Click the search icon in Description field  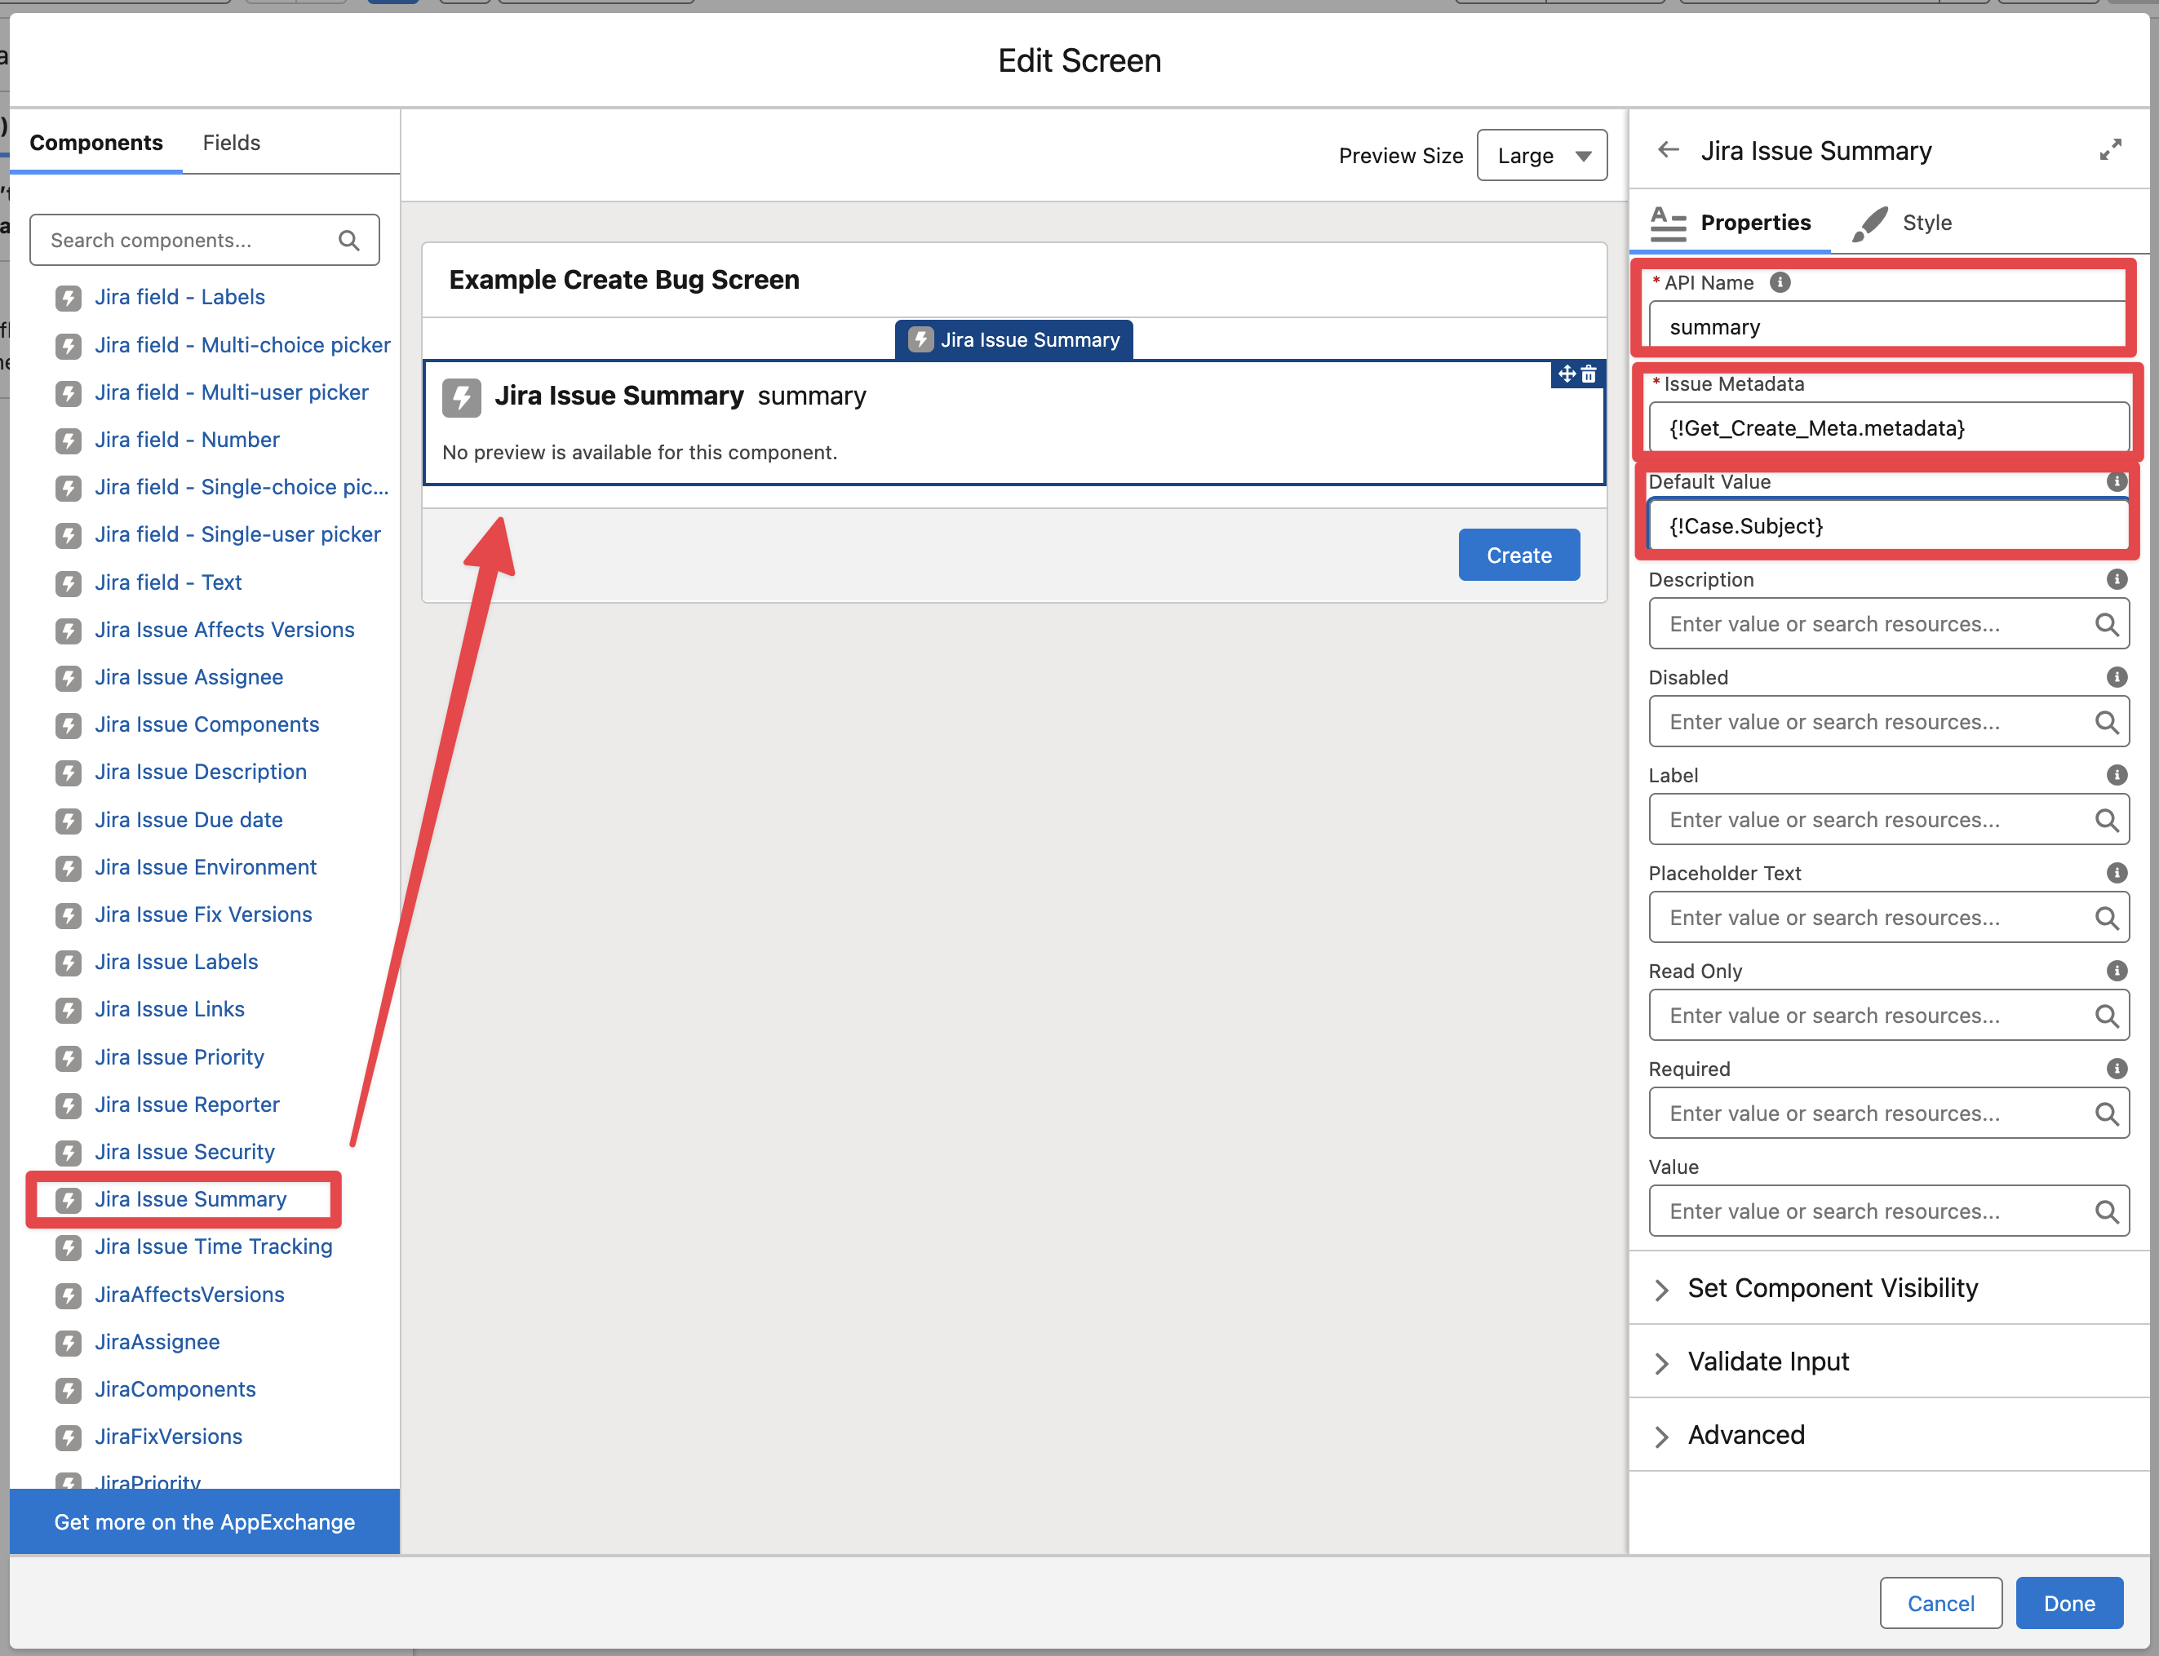2107,624
